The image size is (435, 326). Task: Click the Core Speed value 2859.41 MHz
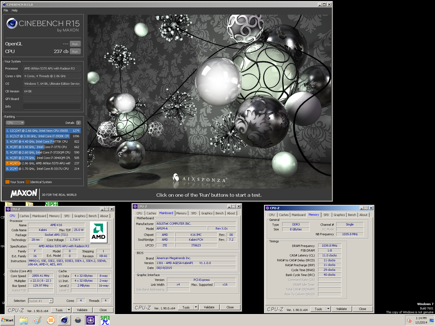(x=41, y=276)
